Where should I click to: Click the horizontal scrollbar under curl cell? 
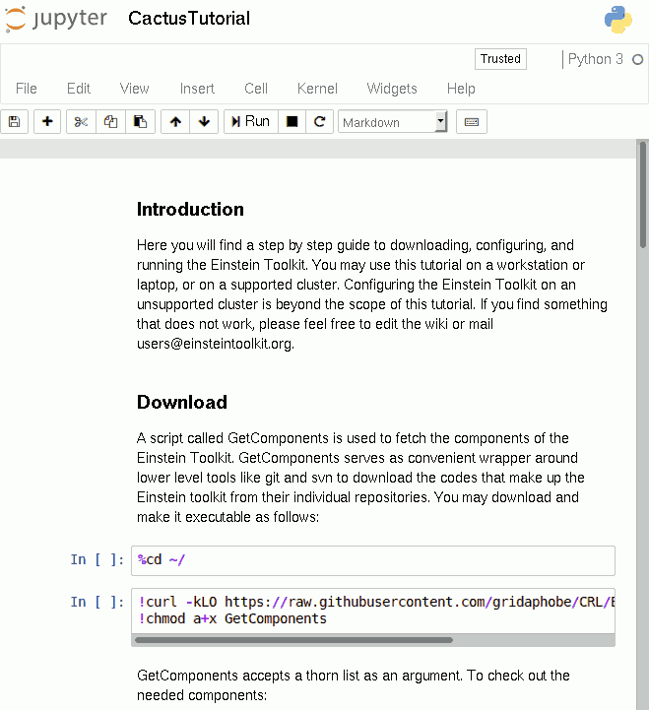pos(293,639)
